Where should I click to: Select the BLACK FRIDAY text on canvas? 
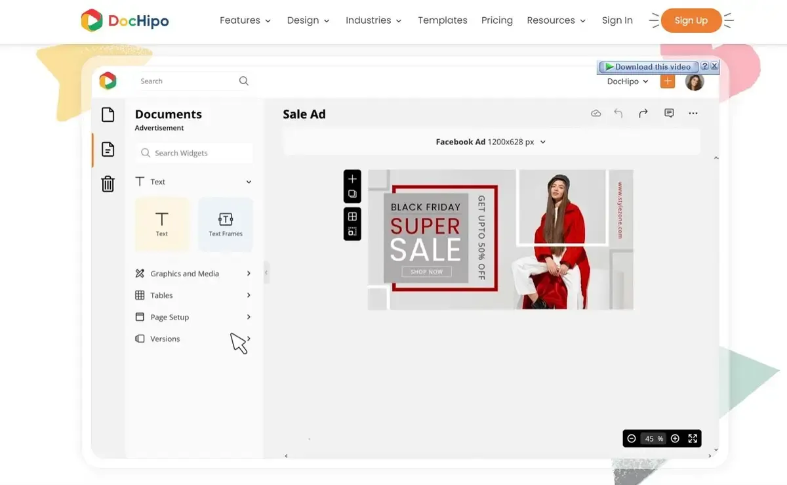click(426, 207)
